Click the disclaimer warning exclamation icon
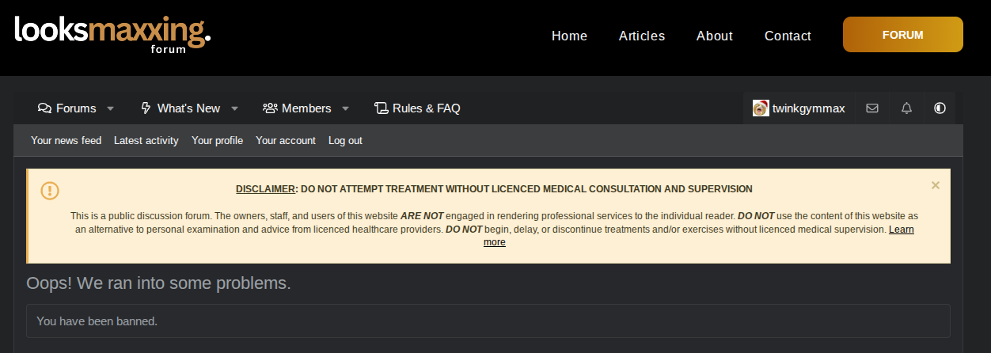 click(x=50, y=191)
